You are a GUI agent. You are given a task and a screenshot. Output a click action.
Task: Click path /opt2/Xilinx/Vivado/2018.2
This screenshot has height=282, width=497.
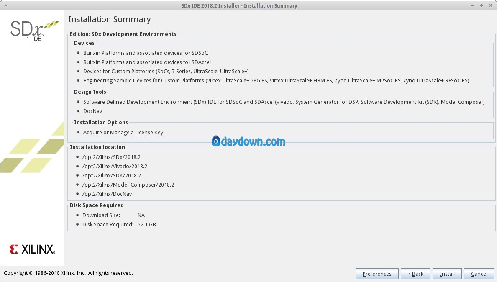[115, 166]
